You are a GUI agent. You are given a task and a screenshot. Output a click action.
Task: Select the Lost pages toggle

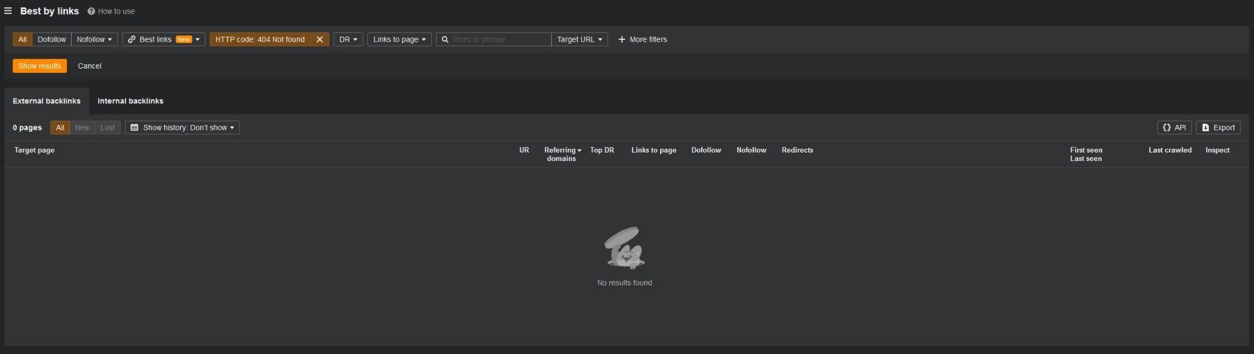tap(107, 127)
